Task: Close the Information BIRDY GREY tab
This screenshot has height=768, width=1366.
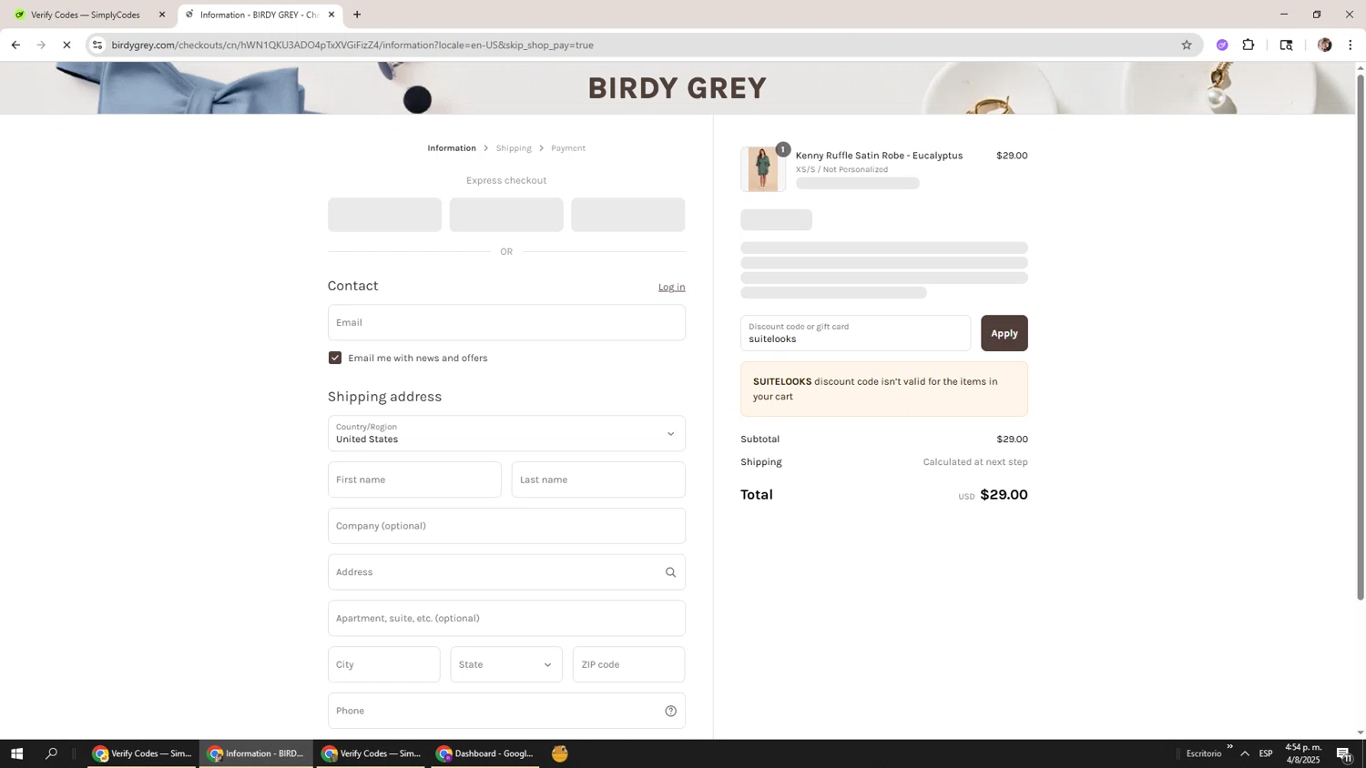Action: [331, 15]
